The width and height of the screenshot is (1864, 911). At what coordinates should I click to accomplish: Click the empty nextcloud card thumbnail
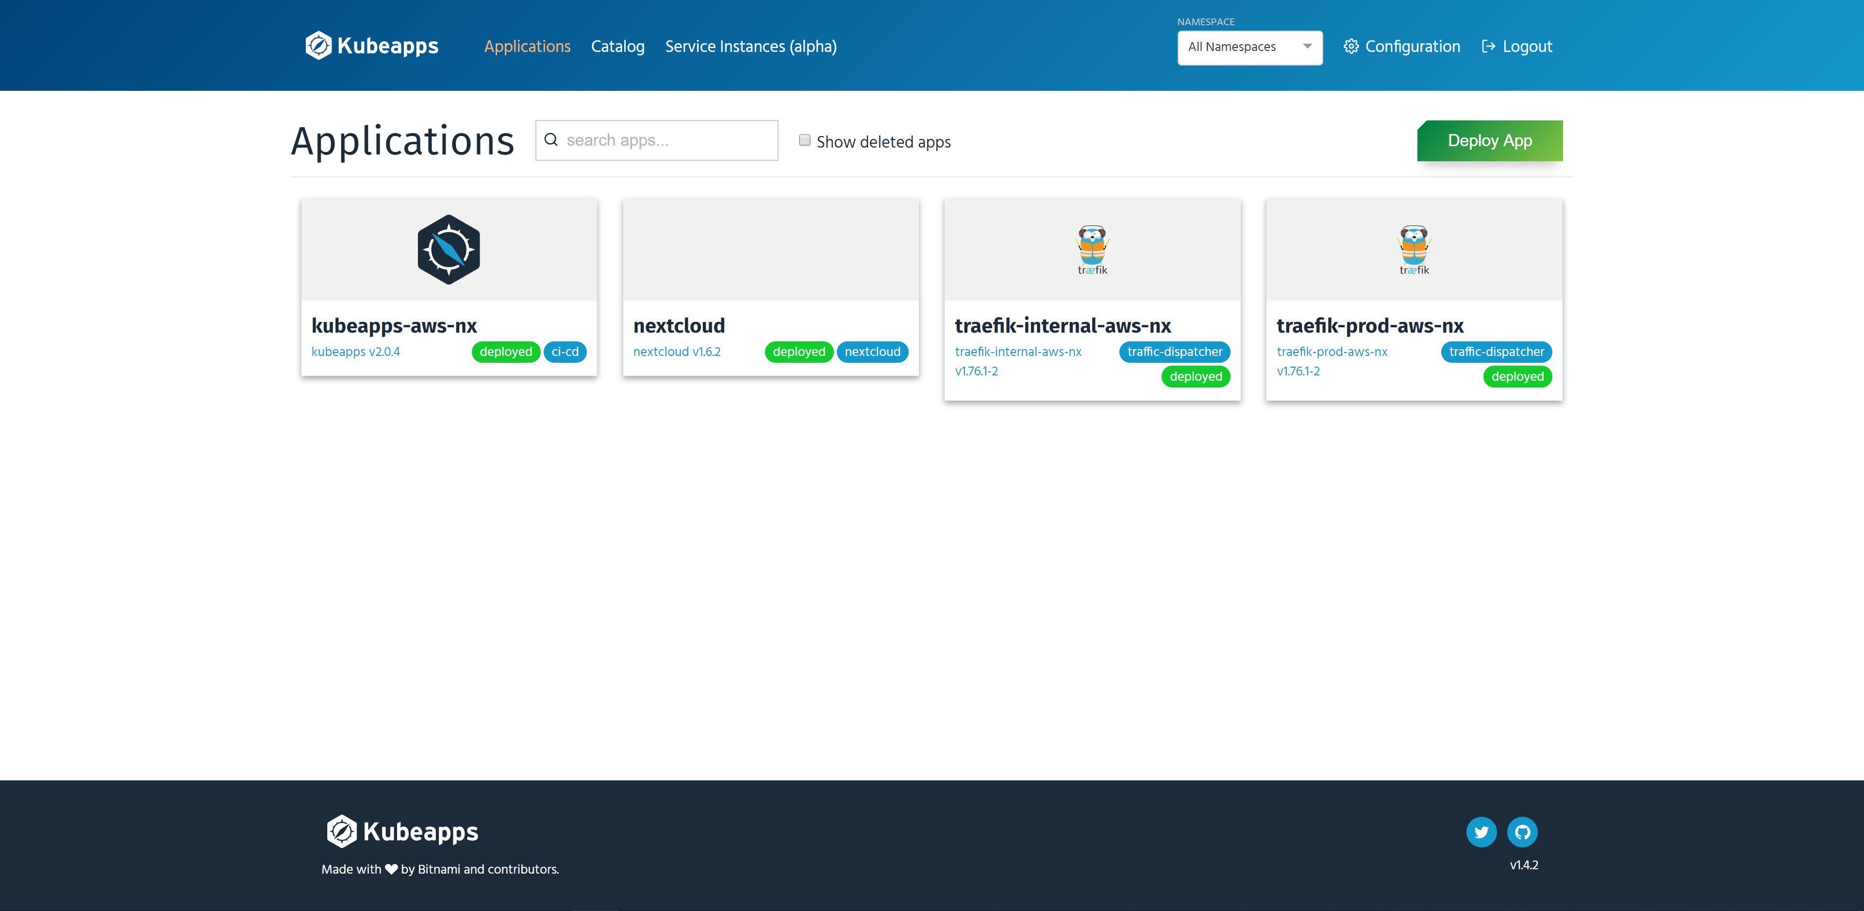point(770,249)
